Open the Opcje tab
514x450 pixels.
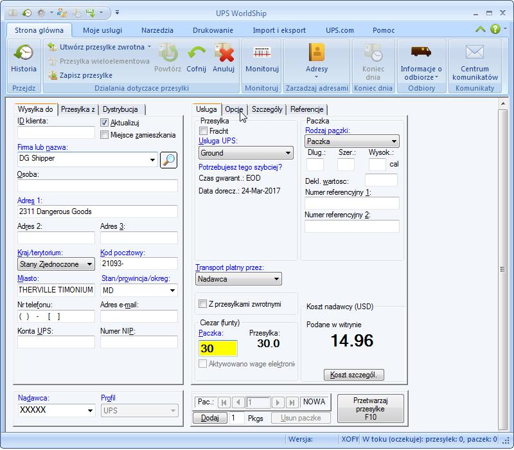pos(234,109)
